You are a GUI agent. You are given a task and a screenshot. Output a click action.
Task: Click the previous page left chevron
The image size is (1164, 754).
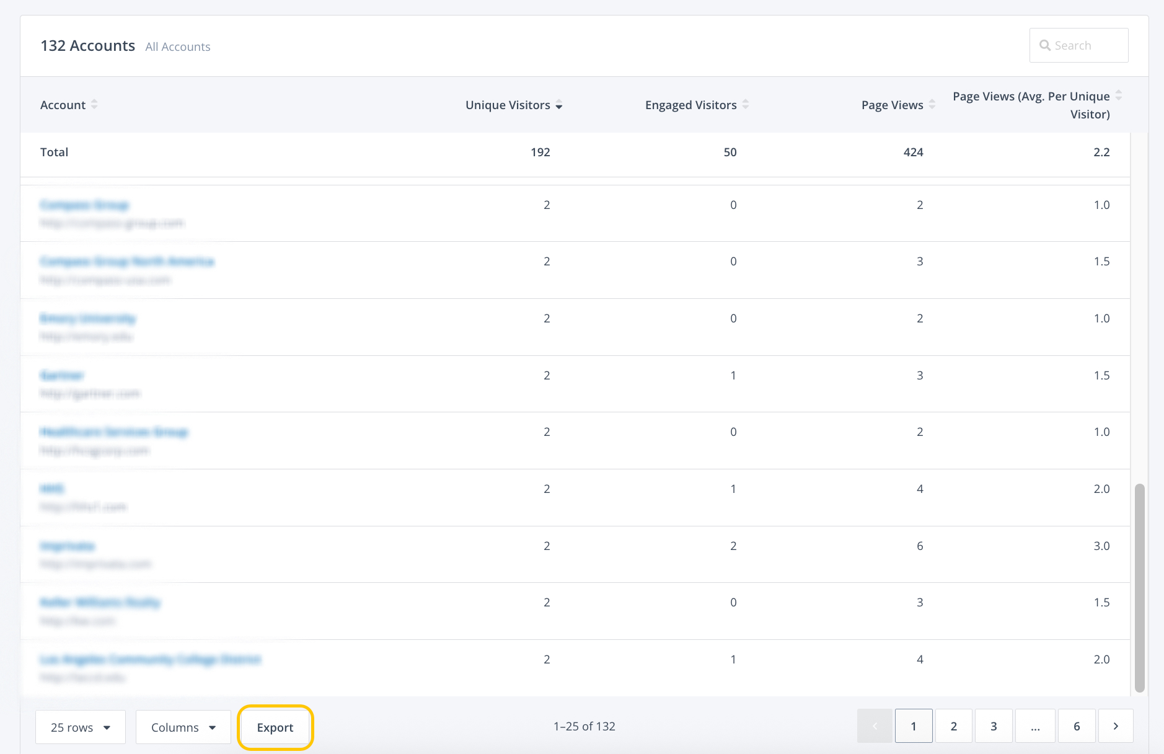coord(875,726)
